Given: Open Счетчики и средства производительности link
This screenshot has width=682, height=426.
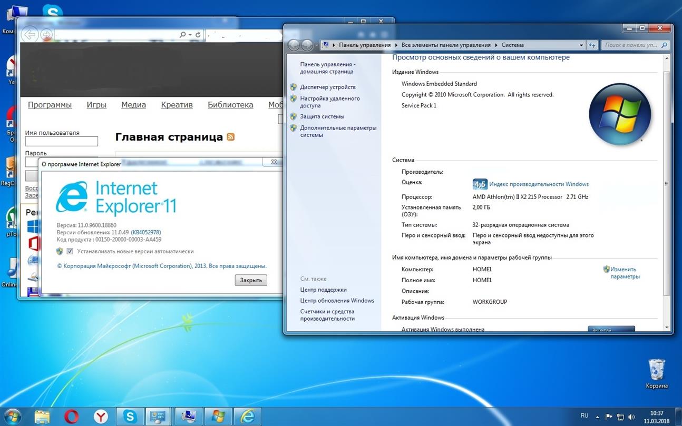Looking at the screenshot, I should pos(327,315).
